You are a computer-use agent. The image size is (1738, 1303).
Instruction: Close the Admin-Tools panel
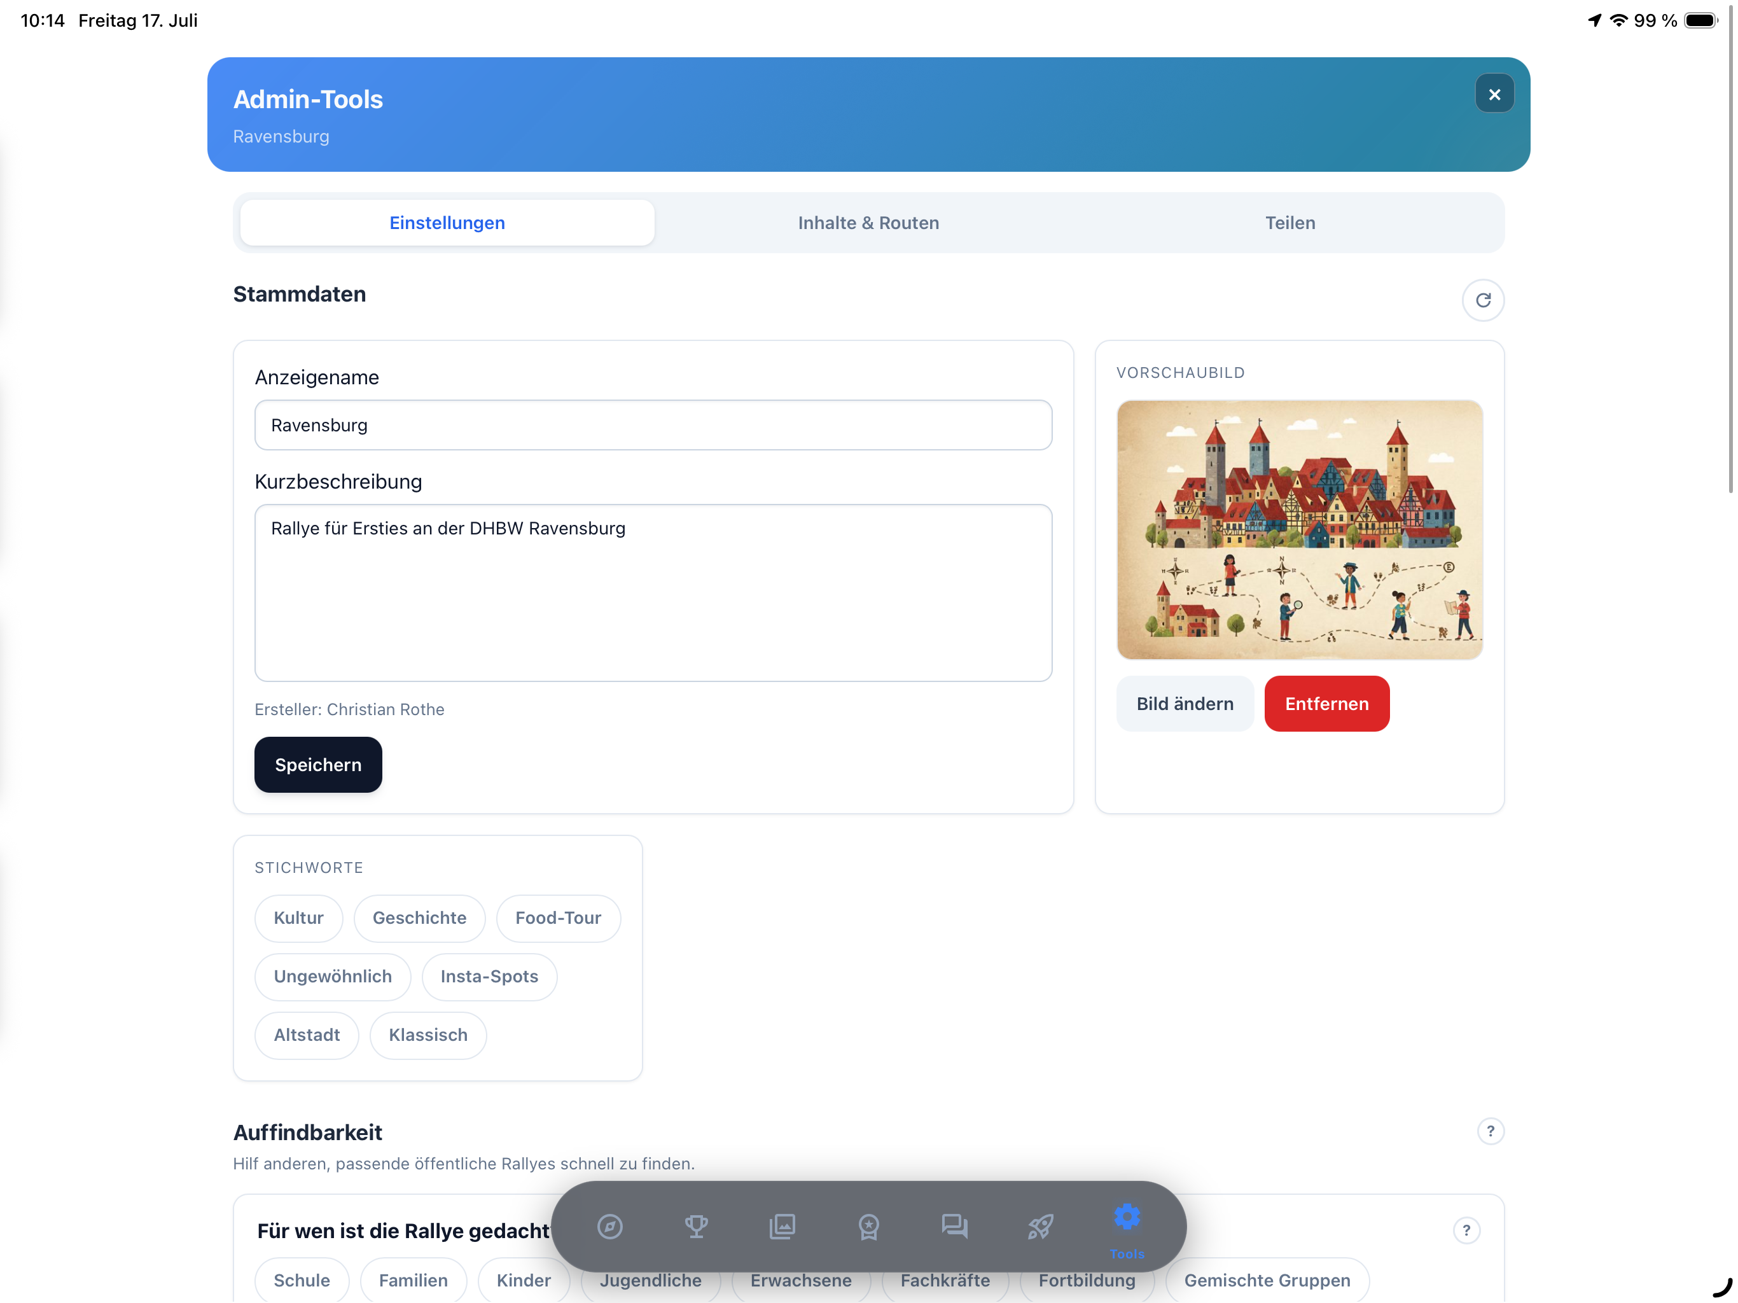point(1494,94)
